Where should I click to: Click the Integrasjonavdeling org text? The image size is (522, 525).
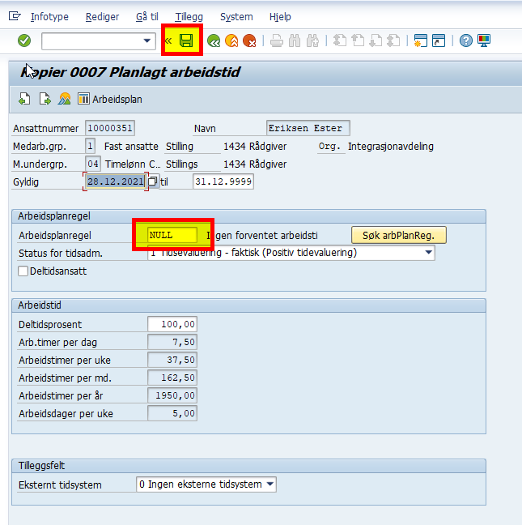click(x=391, y=147)
